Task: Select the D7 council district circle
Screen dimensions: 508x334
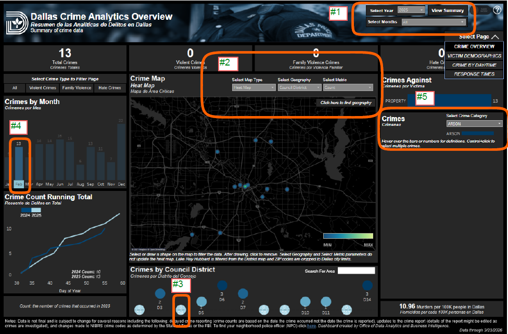Action: [x=243, y=294]
